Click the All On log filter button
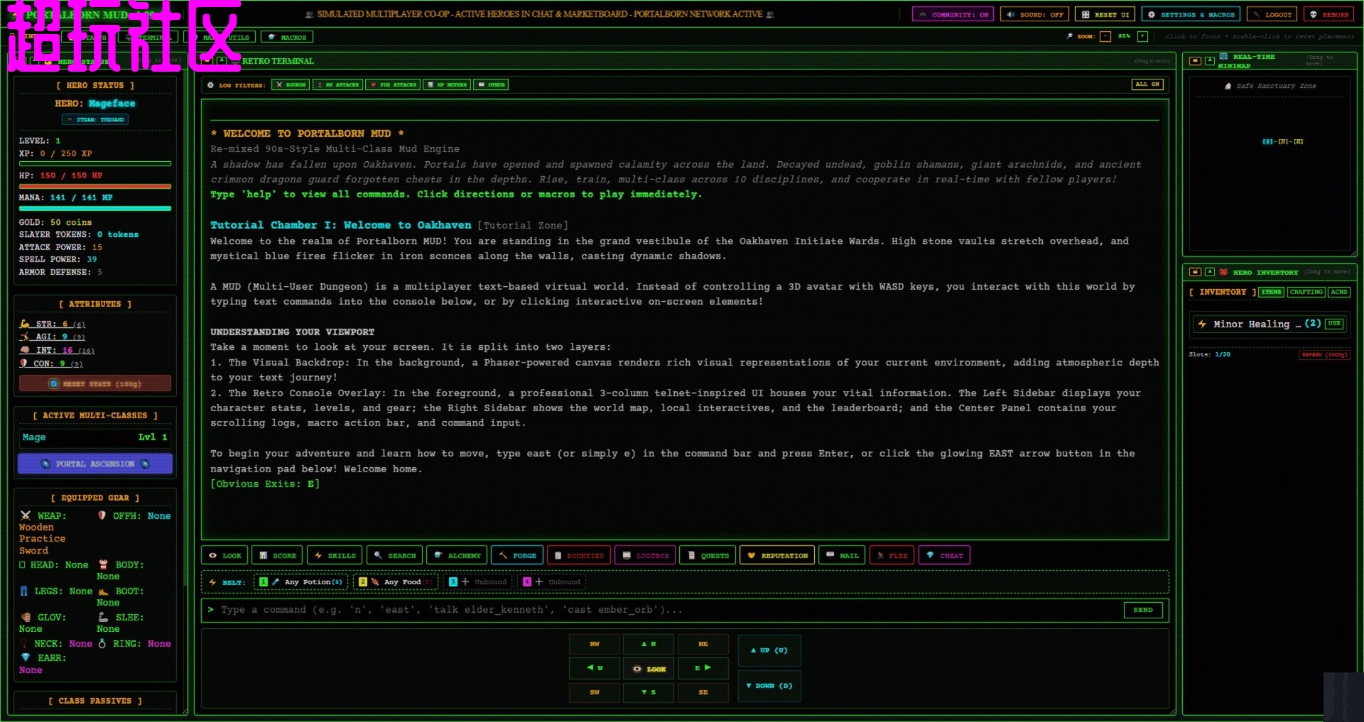1364x722 pixels. coord(1147,84)
